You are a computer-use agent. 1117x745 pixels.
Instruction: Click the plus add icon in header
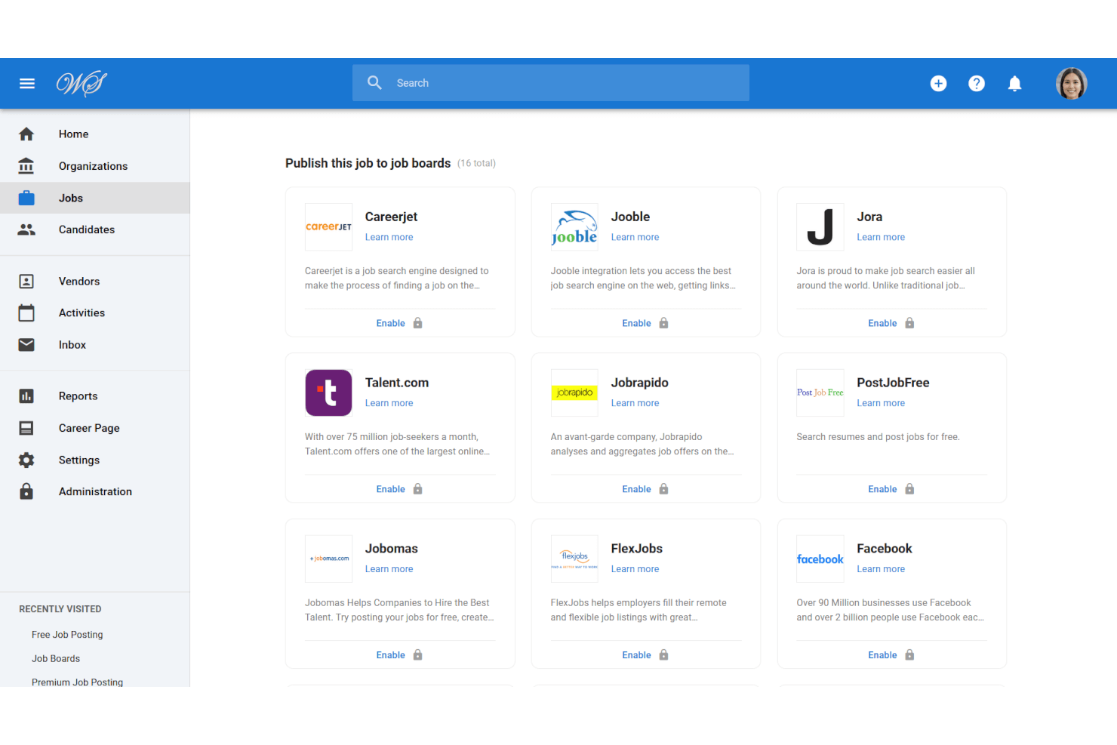point(938,84)
